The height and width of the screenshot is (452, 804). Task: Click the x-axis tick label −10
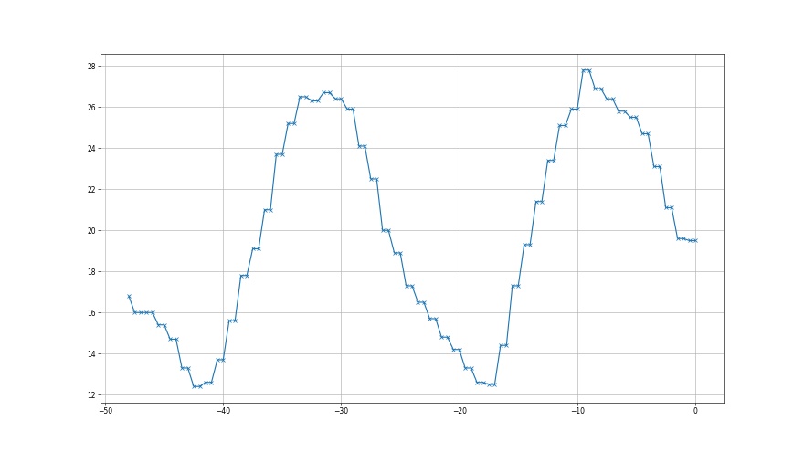point(577,411)
